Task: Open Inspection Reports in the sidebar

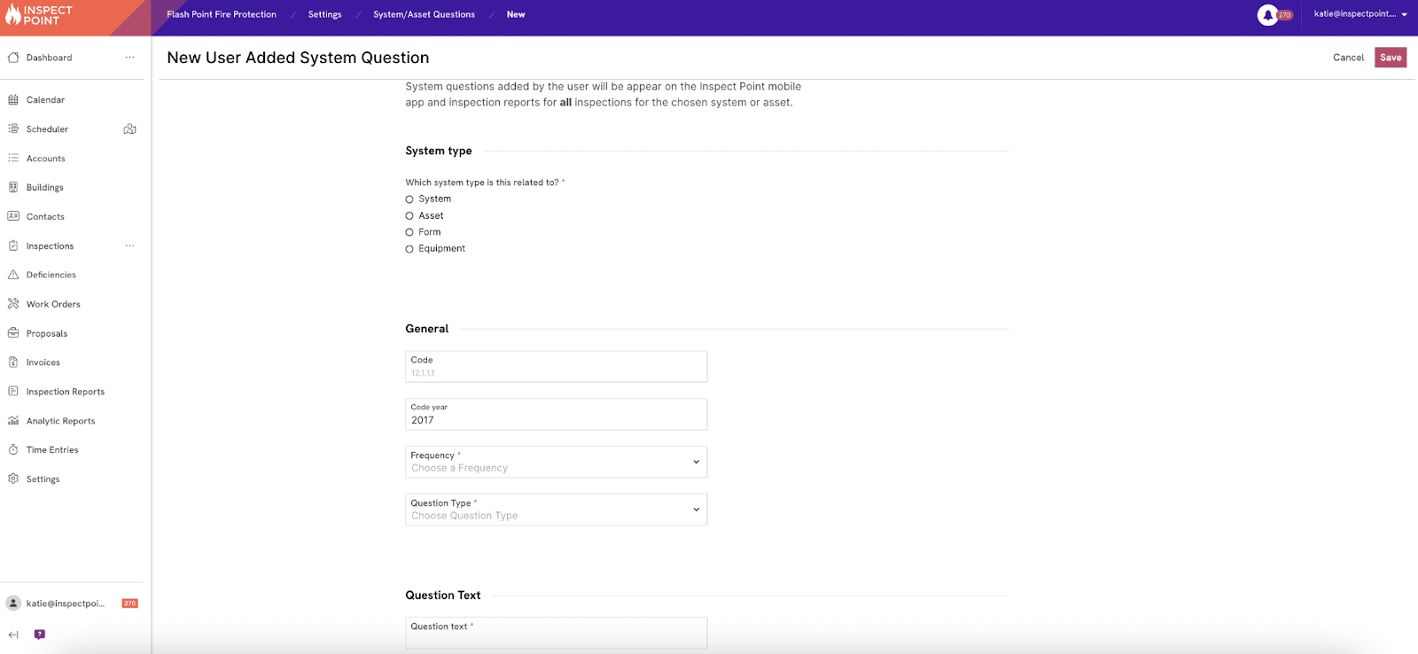Action: 65,392
